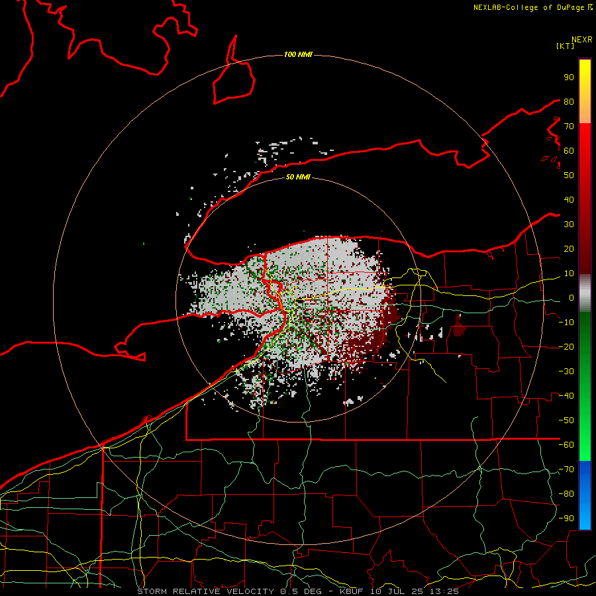The height and width of the screenshot is (596, 596).
Task: Click the -10 value on velocity scale
Action: coord(566,323)
